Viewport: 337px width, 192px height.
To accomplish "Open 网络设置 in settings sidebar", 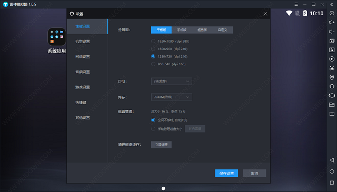I will (87, 57).
